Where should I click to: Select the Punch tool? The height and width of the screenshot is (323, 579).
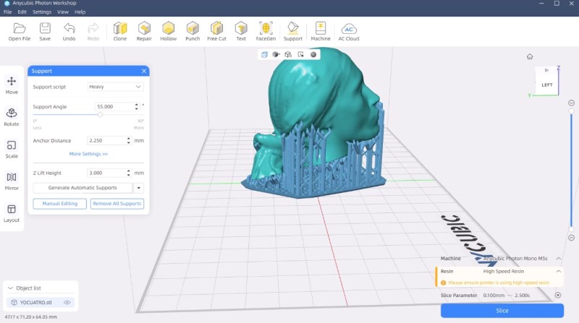click(193, 31)
